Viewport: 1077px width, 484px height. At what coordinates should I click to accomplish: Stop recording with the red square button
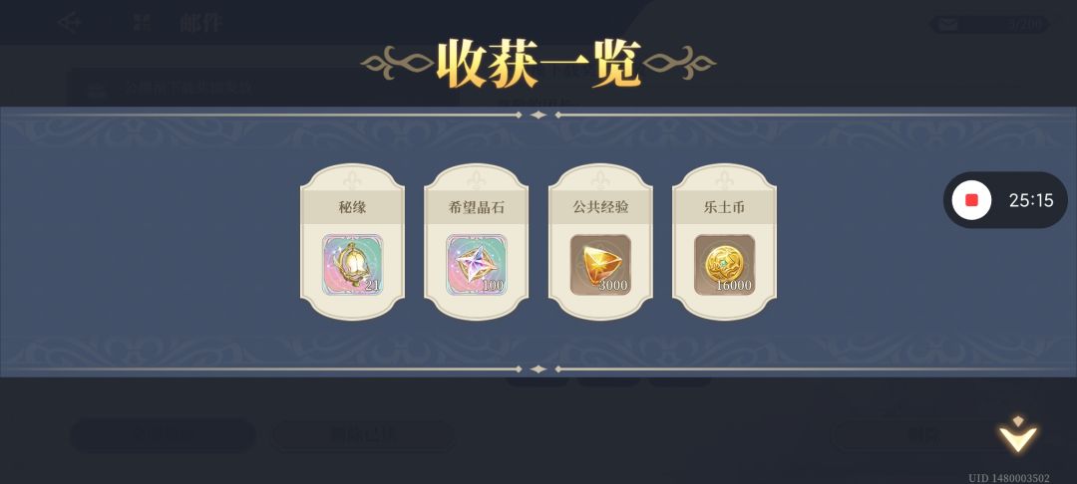point(972,200)
